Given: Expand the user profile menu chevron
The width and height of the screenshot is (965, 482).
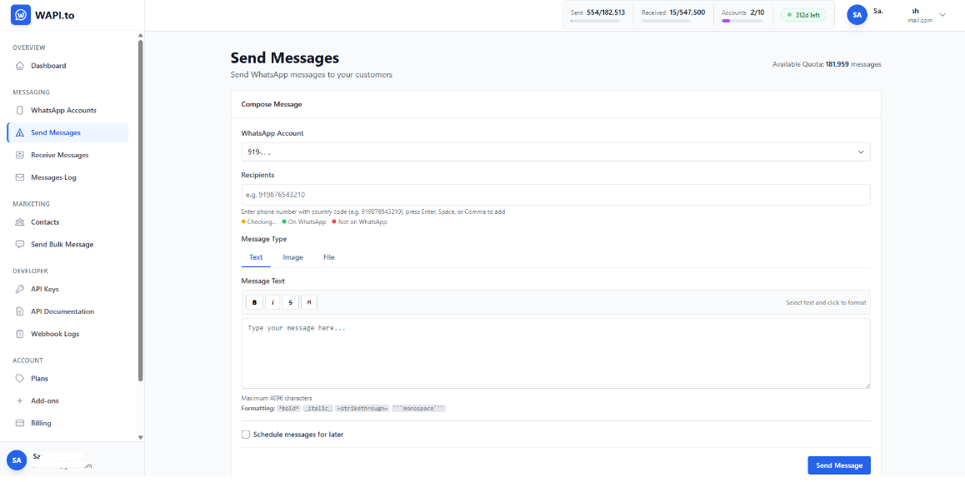Looking at the screenshot, I should pos(942,15).
